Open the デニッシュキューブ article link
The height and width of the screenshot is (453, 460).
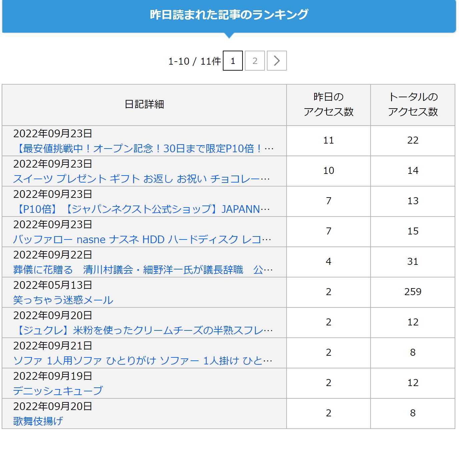pos(58,391)
